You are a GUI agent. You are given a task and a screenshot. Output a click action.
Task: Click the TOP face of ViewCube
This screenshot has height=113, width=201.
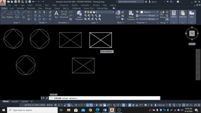click(192, 33)
